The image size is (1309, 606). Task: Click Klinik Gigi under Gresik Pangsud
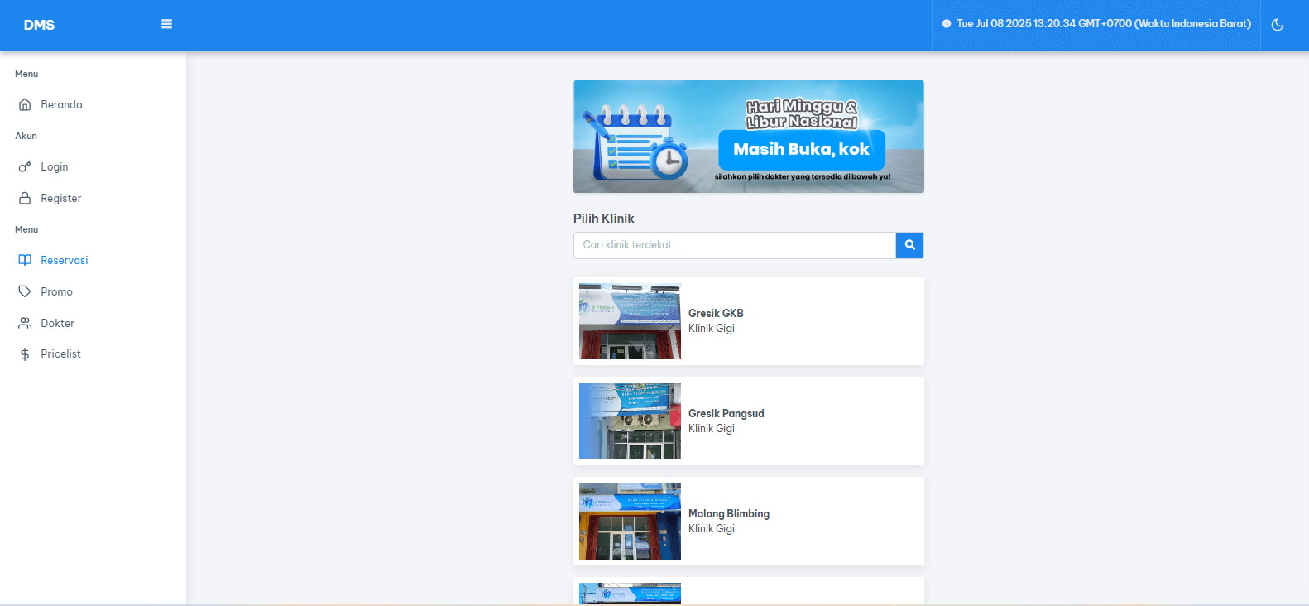coord(712,429)
